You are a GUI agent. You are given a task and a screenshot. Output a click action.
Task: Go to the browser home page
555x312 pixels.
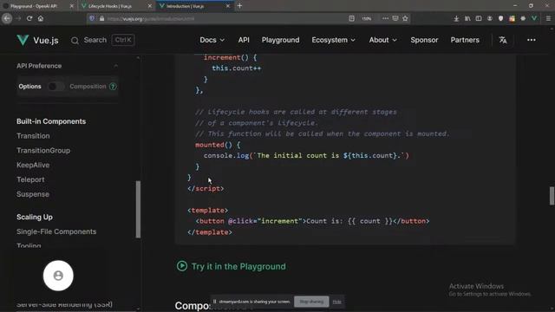pyautogui.click(x=41, y=18)
